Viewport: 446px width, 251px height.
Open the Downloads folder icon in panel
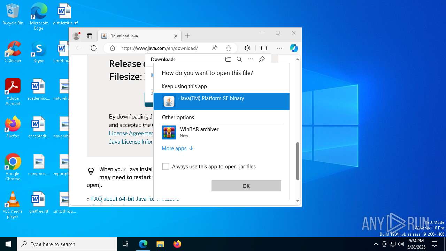[x=228, y=59]
